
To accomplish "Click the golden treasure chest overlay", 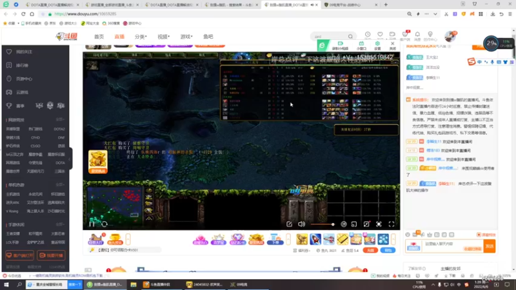I will 98,162.
